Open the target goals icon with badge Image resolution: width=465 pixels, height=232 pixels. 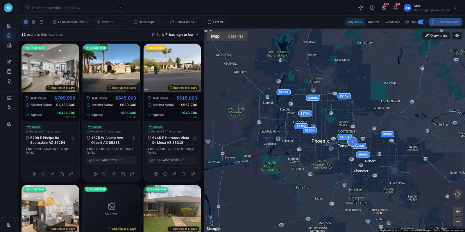384,8
